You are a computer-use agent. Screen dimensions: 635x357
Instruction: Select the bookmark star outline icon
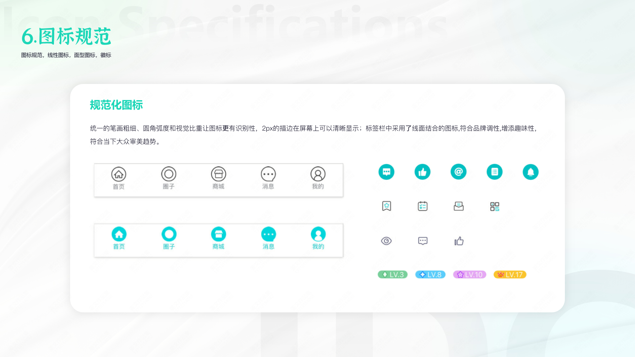(386, 206)
